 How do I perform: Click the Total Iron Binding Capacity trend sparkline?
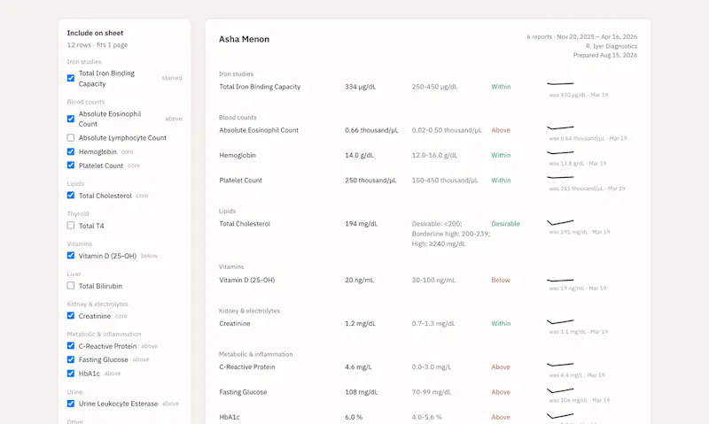(560, 83)
